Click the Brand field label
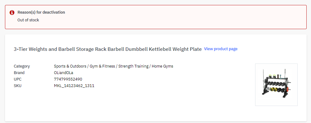The height and width of the screenshot is (123, 311). click(19, 73)
